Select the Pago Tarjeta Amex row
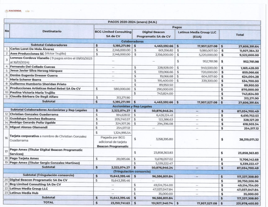Screen dimensions: 268x207 pyautogui.click(x=132, y=159)
